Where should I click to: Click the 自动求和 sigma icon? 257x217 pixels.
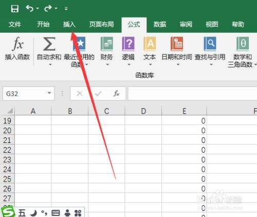49,44
